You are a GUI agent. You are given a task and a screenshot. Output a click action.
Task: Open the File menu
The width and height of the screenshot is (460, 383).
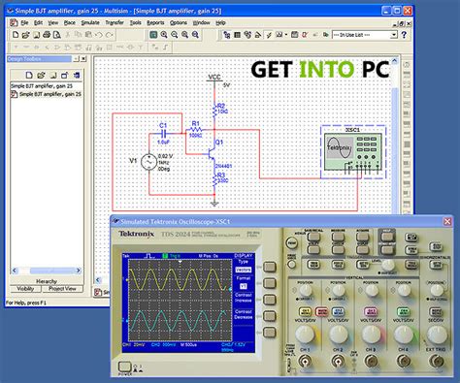(24, 22)
